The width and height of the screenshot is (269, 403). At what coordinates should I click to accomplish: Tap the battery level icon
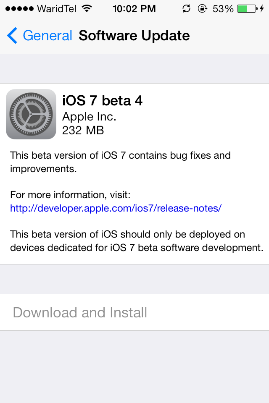coord(247,9)
